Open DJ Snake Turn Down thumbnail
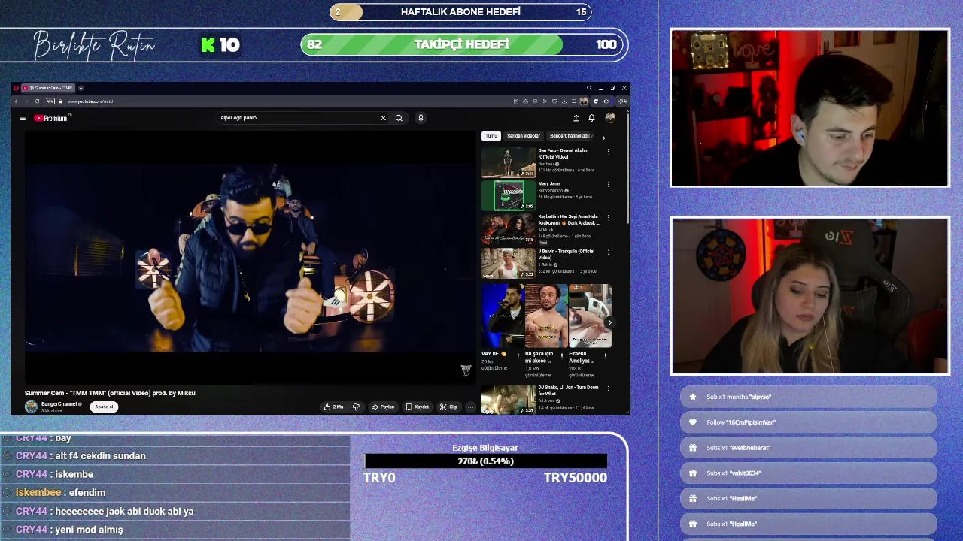This screenshot has height=541, width=963. 509,399
